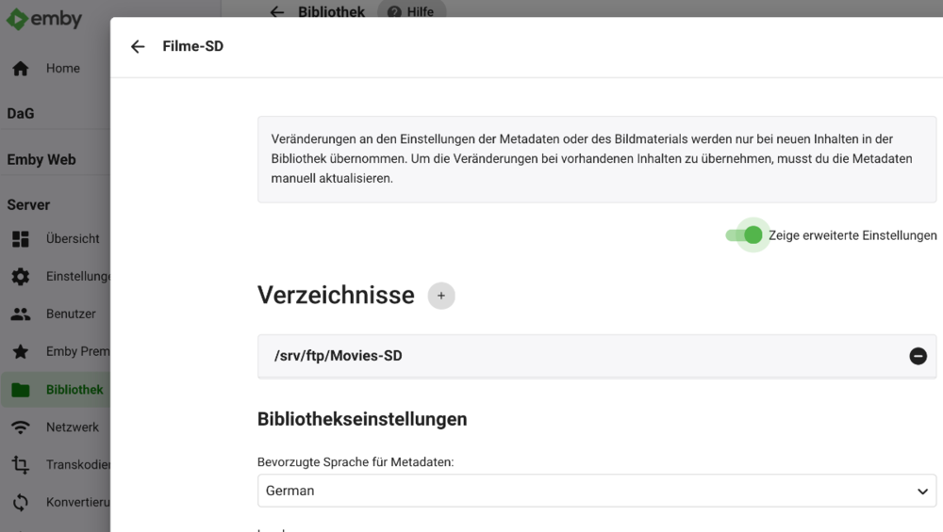This screenshot has width=943, height=532.
Task: Select Übersicht menu label
Action: click(x=73, y=239)
